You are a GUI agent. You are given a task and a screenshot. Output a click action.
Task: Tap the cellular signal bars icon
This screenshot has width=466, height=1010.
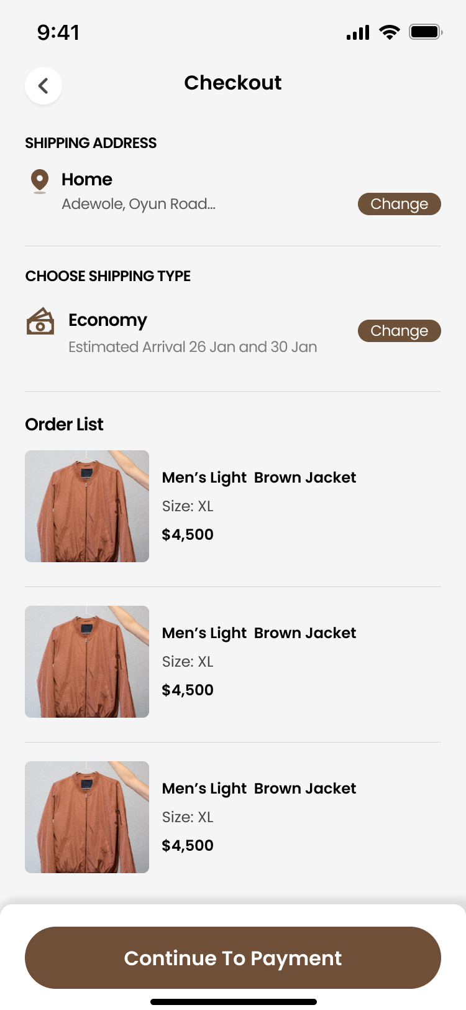pos(358,32)
